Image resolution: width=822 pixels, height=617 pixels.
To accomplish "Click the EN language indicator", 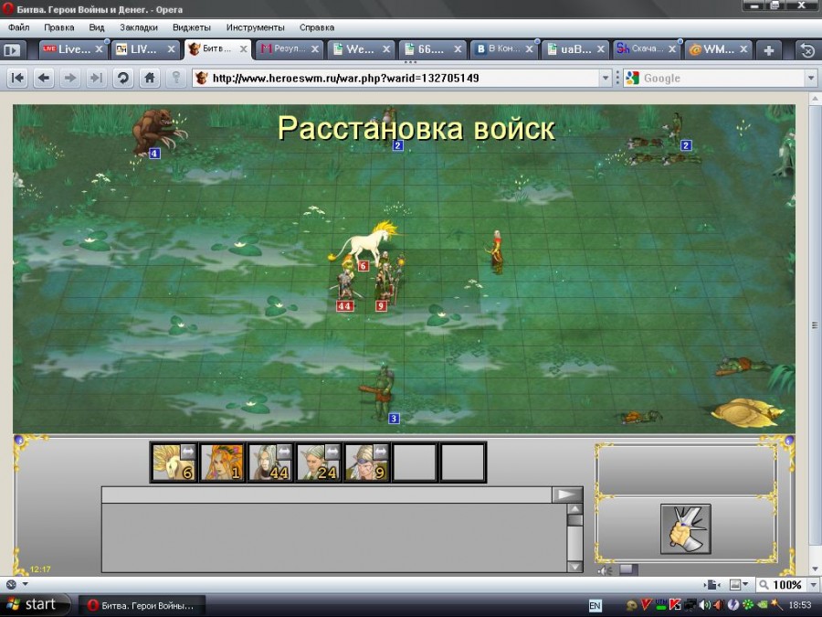I will [595, 605].
